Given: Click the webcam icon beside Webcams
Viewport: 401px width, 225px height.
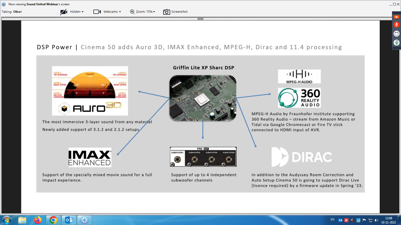Looking at the screenshot, I should coord(97,12).
